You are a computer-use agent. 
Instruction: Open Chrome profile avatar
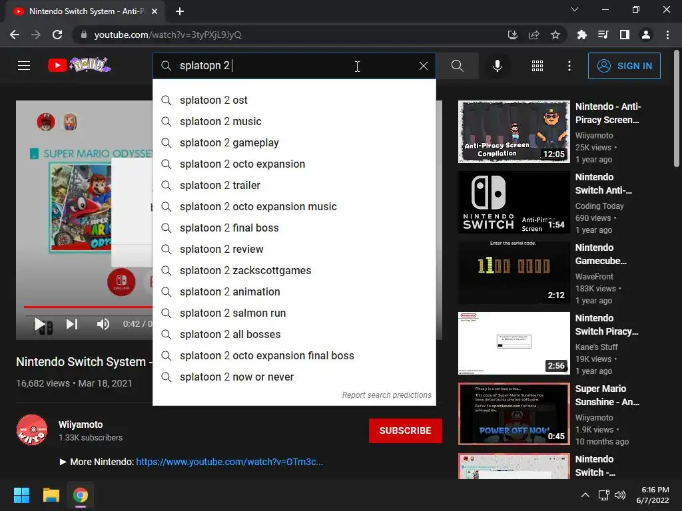[646, 35]
